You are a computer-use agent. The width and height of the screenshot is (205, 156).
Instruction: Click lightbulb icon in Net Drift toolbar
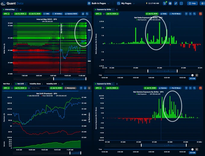(x=89, y=88)
